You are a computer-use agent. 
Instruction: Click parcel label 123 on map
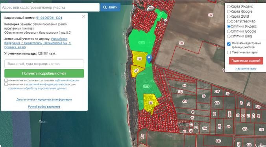(217, 103)
